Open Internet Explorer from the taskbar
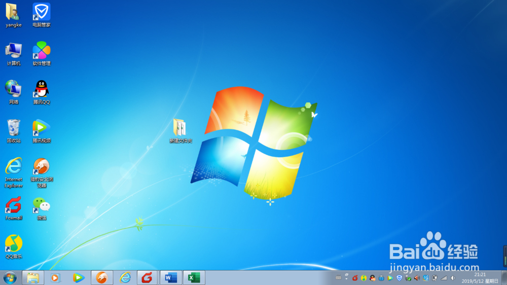This screenshot has height=285, width=507. 125,278
